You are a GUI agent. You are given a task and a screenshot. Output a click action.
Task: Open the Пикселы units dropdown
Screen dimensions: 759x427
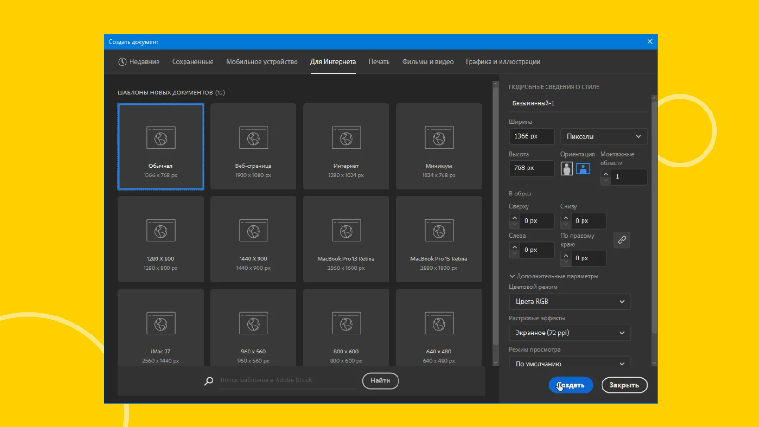[x=603, y=137]
